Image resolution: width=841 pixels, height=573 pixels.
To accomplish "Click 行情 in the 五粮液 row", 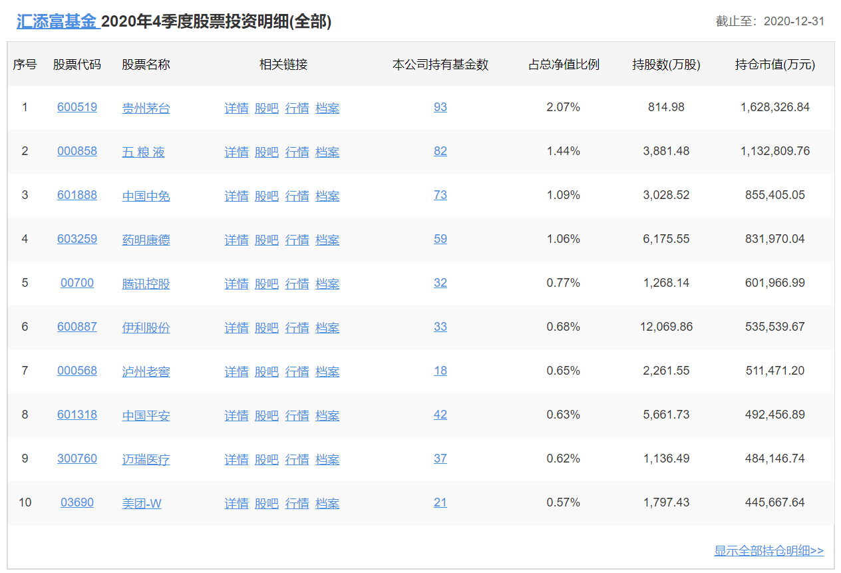I will (297, 152).
